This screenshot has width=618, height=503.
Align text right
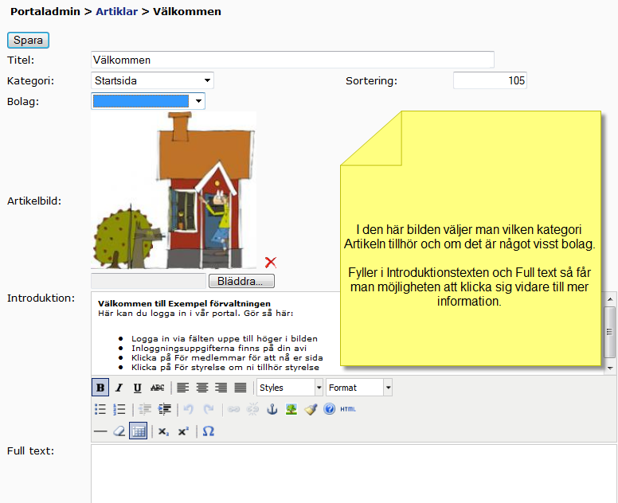point(221,388)
